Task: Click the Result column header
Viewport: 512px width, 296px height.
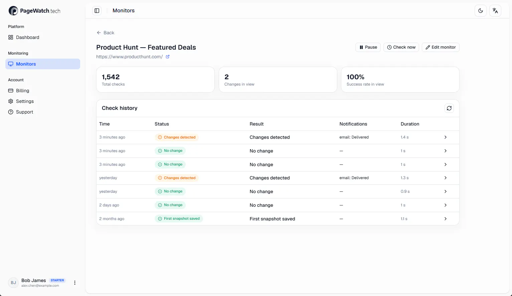Action: 257,124
